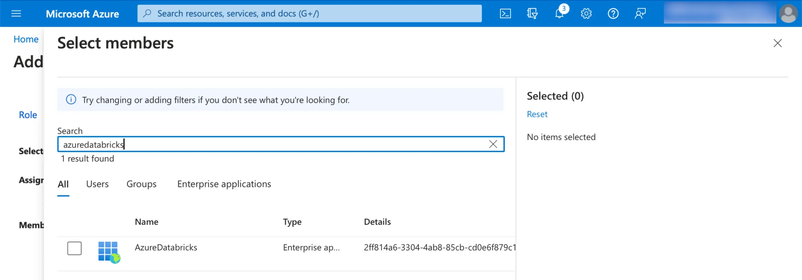802x280 pixels.
Task: Click the user account avatar
Action: [x=788, y=14]
